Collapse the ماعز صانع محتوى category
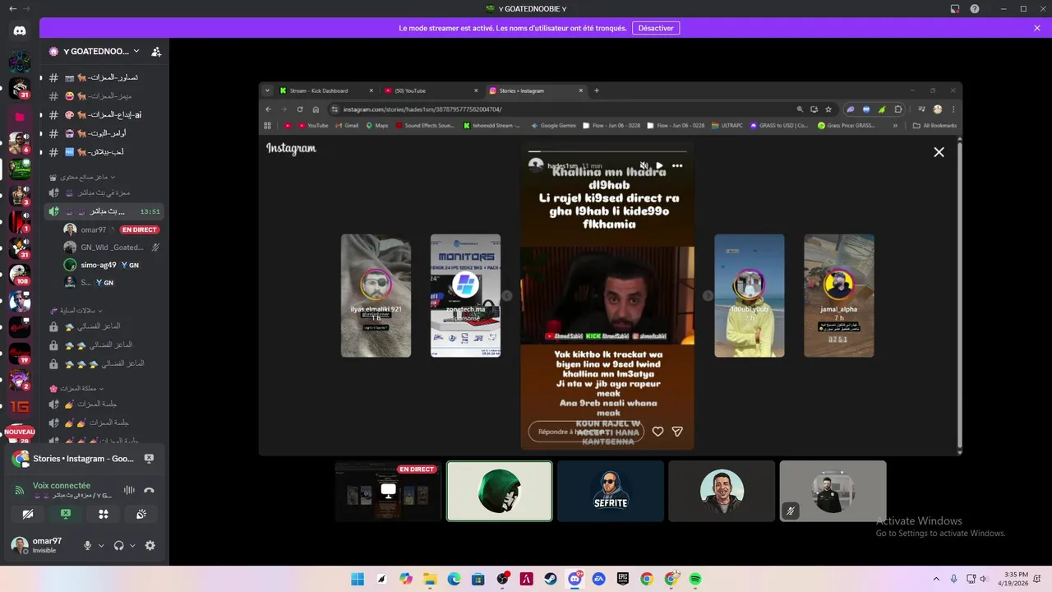This screenshot has height=592, width=1052. [x=82, y=177]
